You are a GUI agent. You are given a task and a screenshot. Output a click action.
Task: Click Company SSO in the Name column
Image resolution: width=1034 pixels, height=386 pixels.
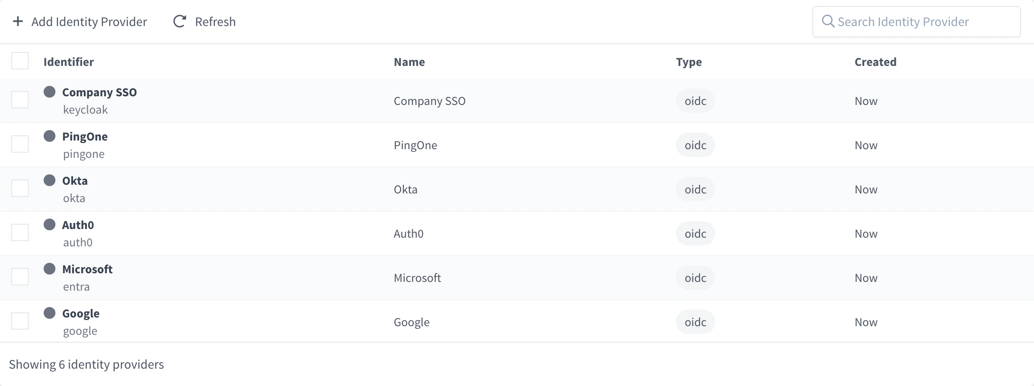pos(429,101)
